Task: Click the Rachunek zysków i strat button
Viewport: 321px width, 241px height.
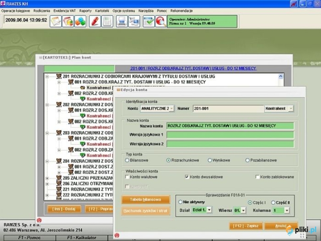Action: (x=146, y=211)
